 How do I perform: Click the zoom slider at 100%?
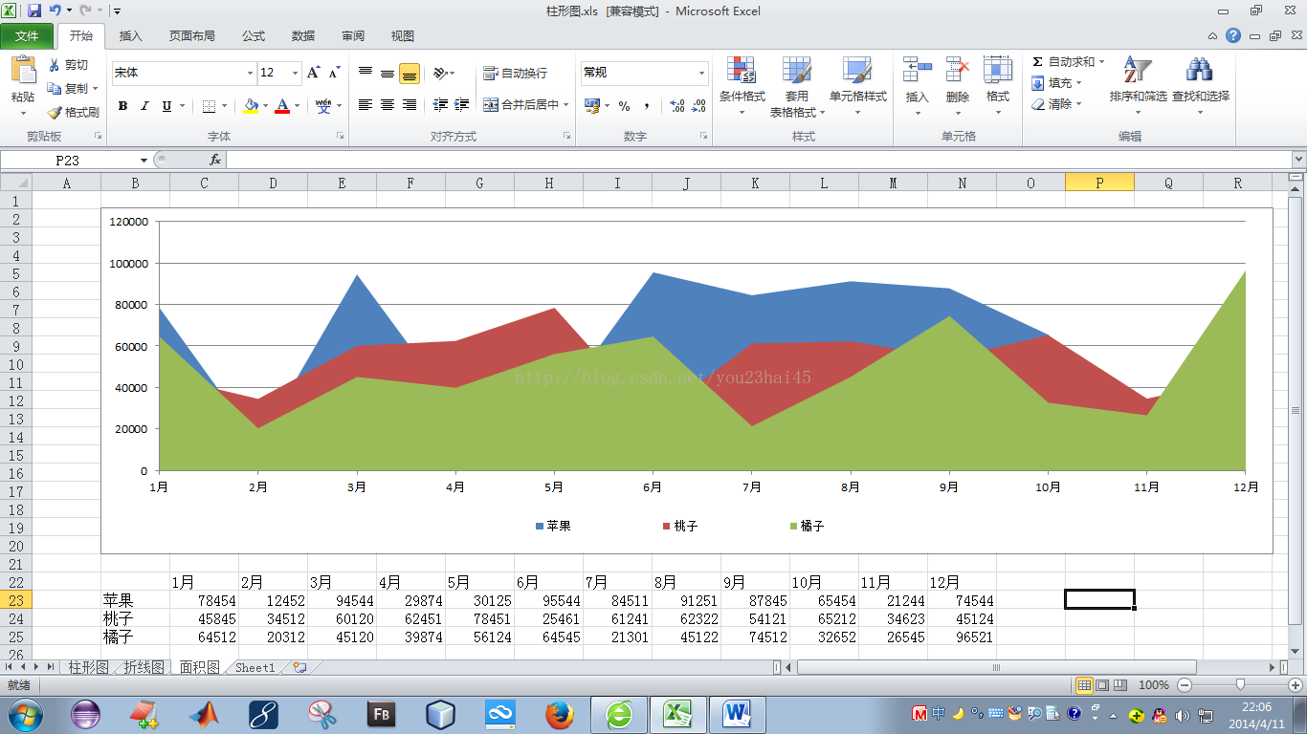click(1240, 685)
